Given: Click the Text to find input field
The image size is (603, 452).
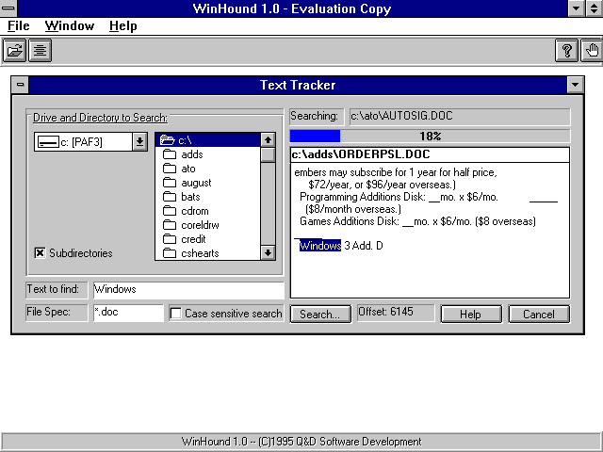Looking at the screenshot, I should [187, 290].
